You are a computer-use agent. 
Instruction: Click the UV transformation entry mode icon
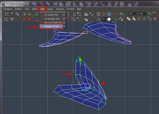pos(155,14)
